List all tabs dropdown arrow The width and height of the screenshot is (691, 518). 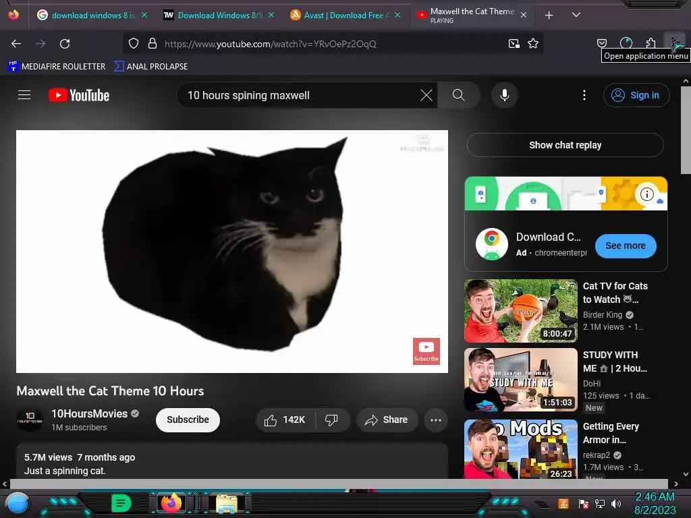tap(576, 15)
